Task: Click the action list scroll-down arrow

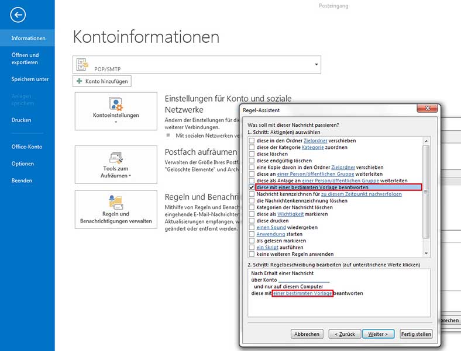Action: [x=426, y=253]
